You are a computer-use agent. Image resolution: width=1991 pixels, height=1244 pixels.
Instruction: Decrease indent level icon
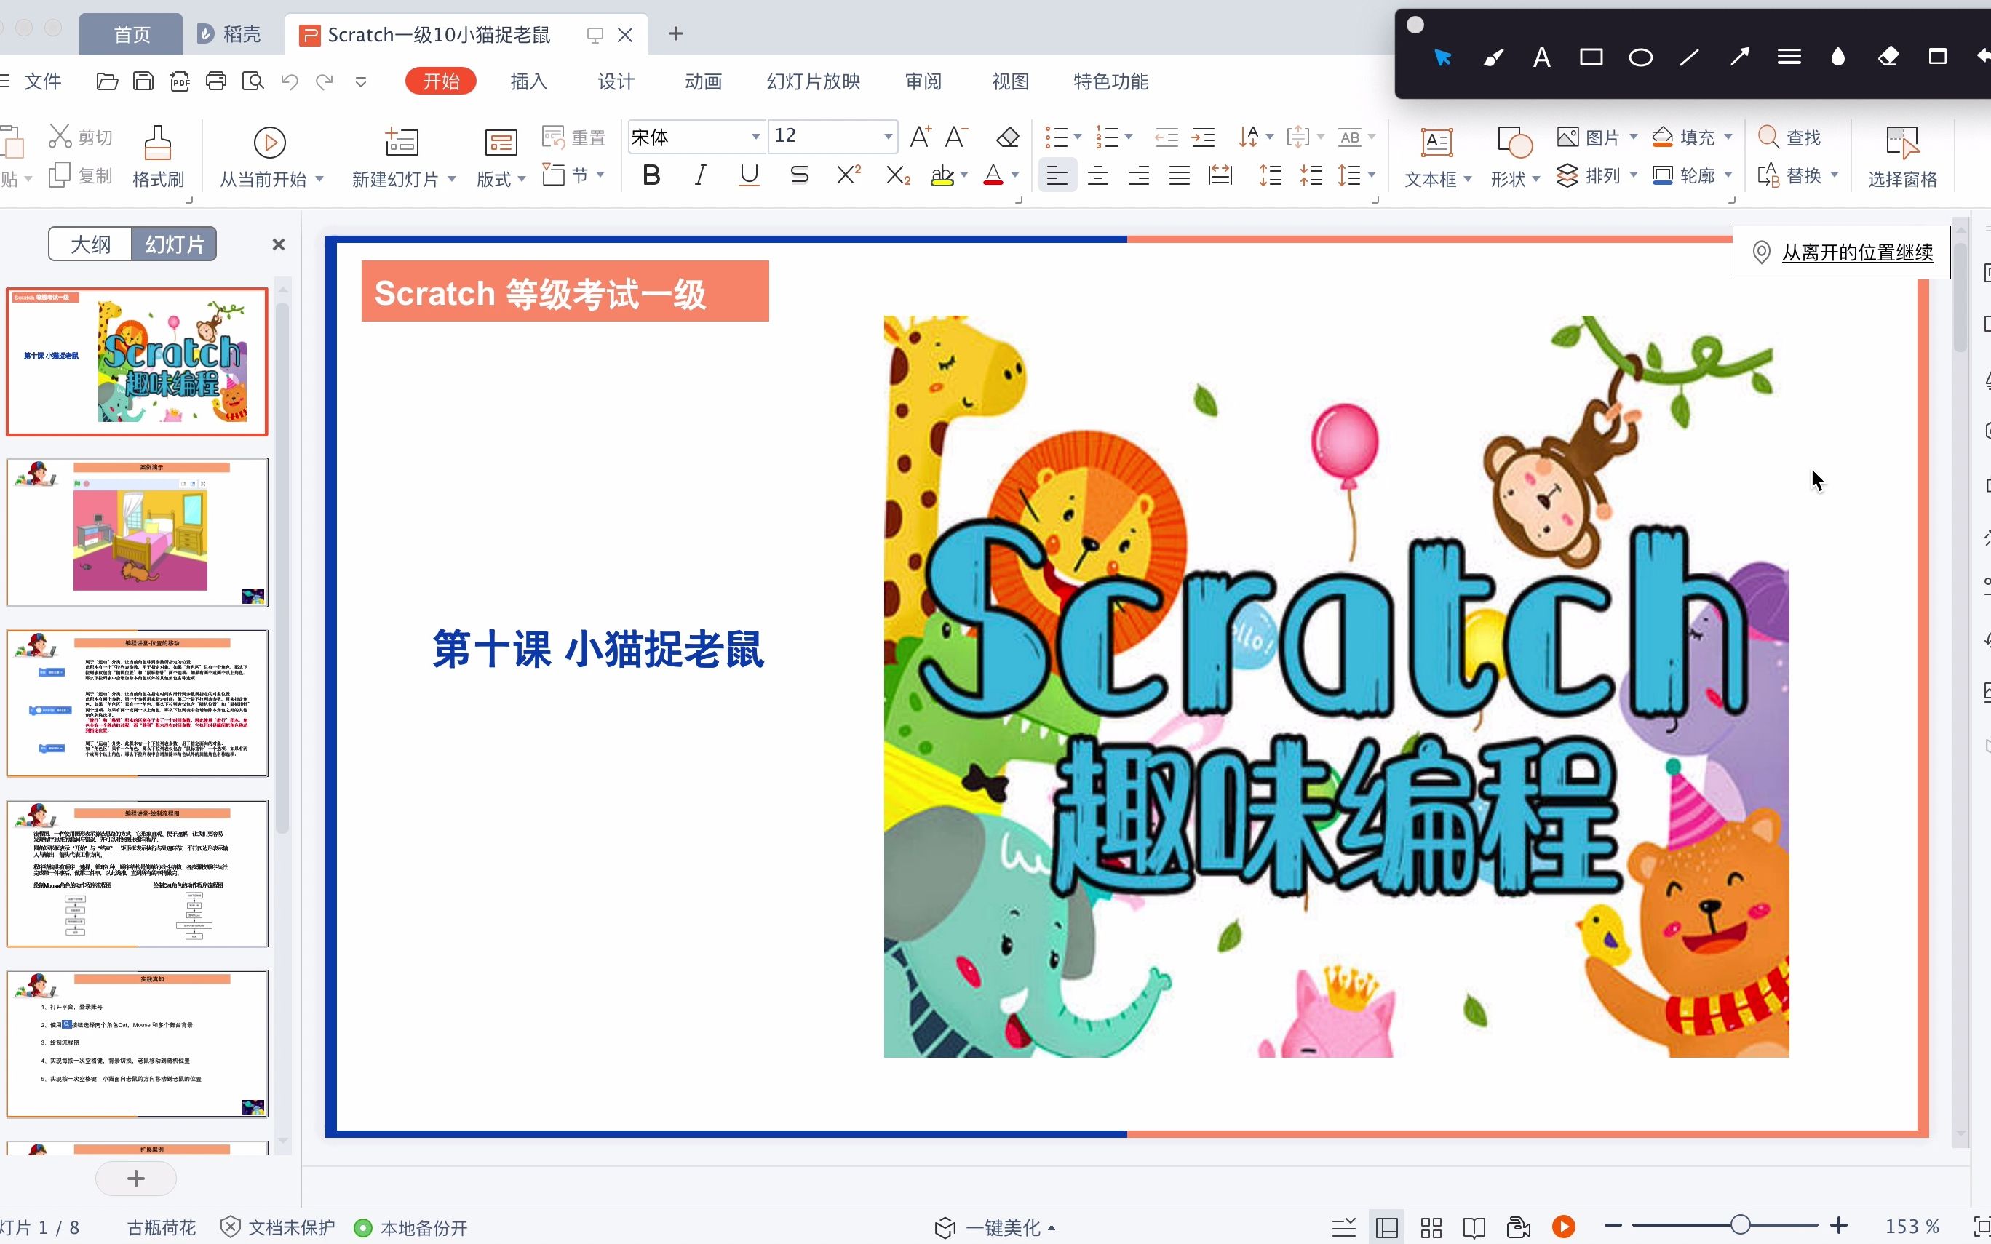click(x=1167, y=137)
